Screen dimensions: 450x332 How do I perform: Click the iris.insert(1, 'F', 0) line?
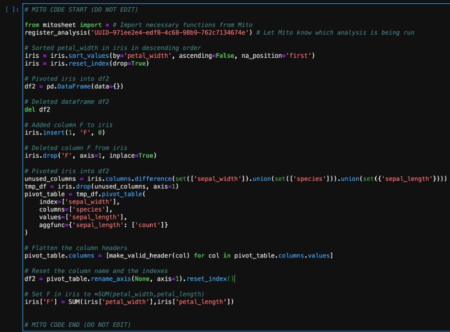pyautogui.click(x=65, y=133)
